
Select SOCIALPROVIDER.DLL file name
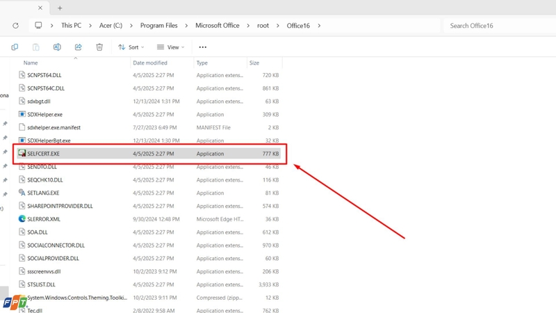tap(54, 258)
